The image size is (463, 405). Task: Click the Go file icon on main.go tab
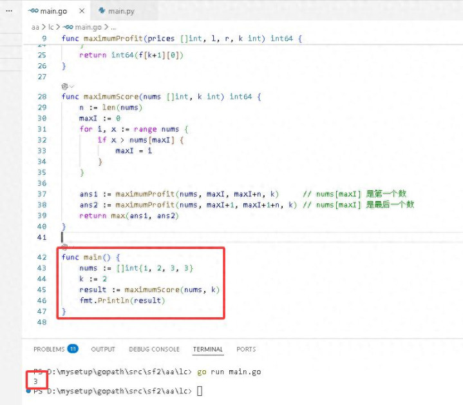[x=33, y=11]
